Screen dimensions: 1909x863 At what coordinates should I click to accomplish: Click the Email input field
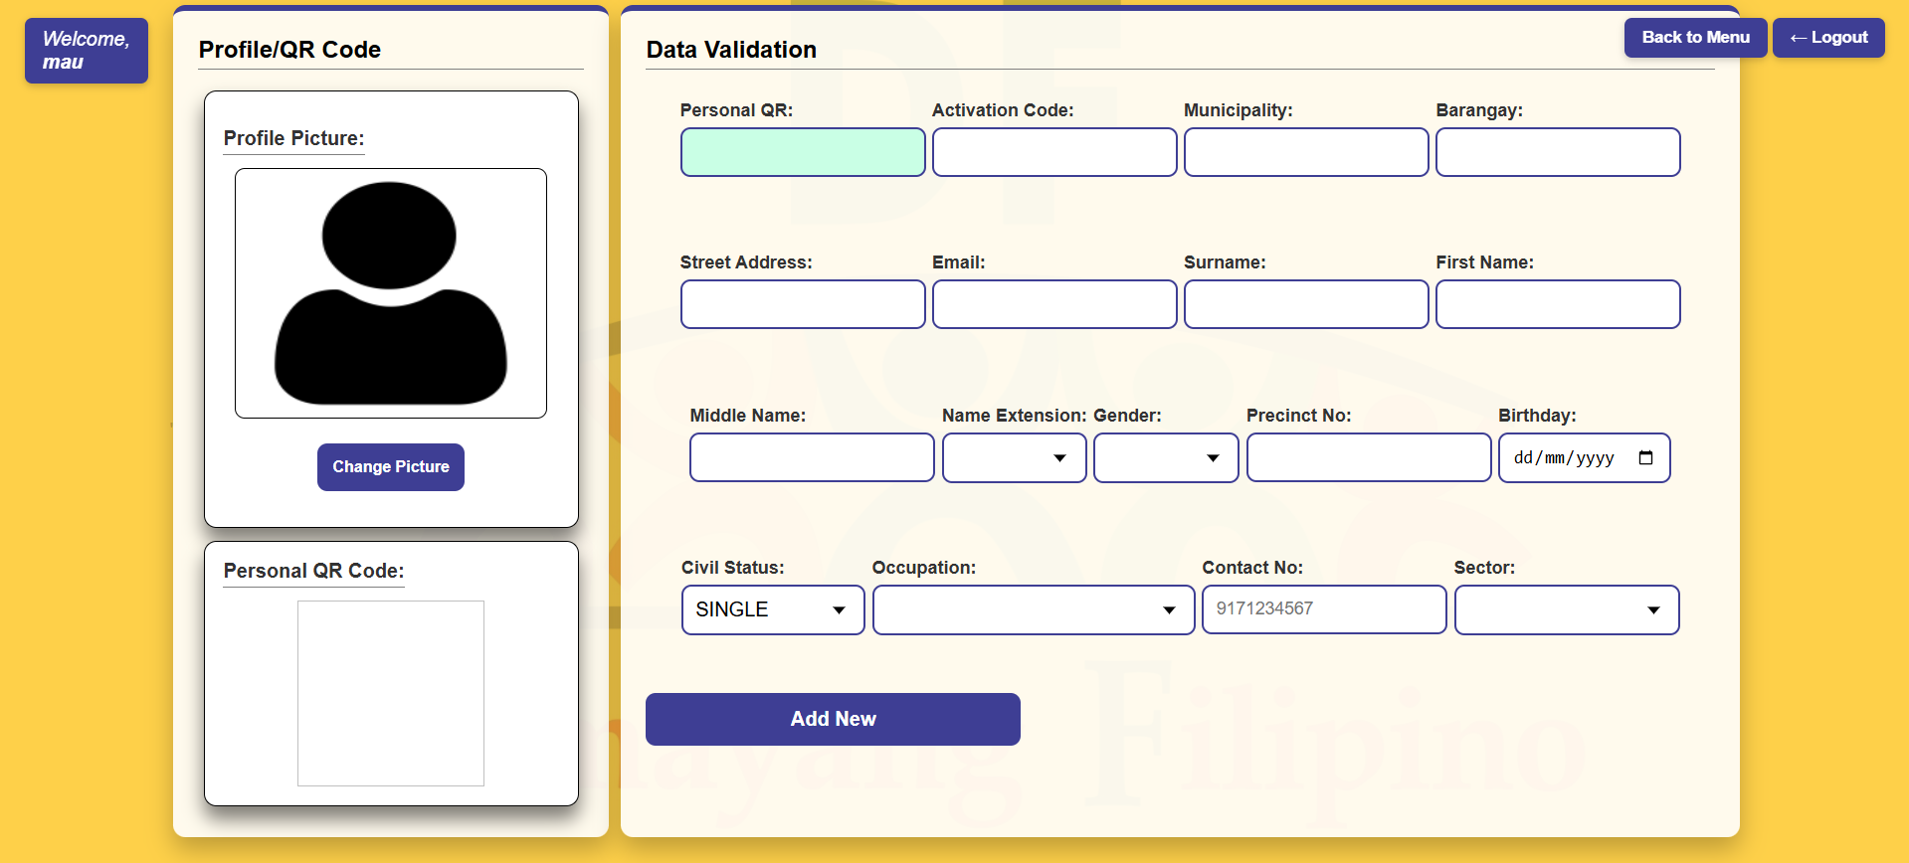1054,304
